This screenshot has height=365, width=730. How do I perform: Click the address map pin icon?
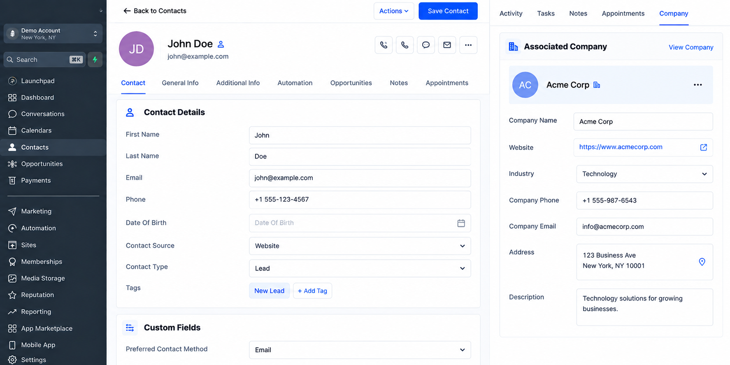click(702, 262)
